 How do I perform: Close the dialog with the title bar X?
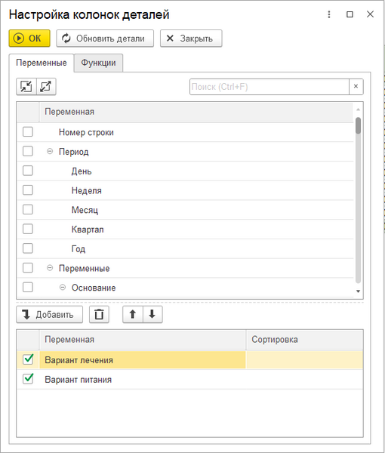(370, 14)
